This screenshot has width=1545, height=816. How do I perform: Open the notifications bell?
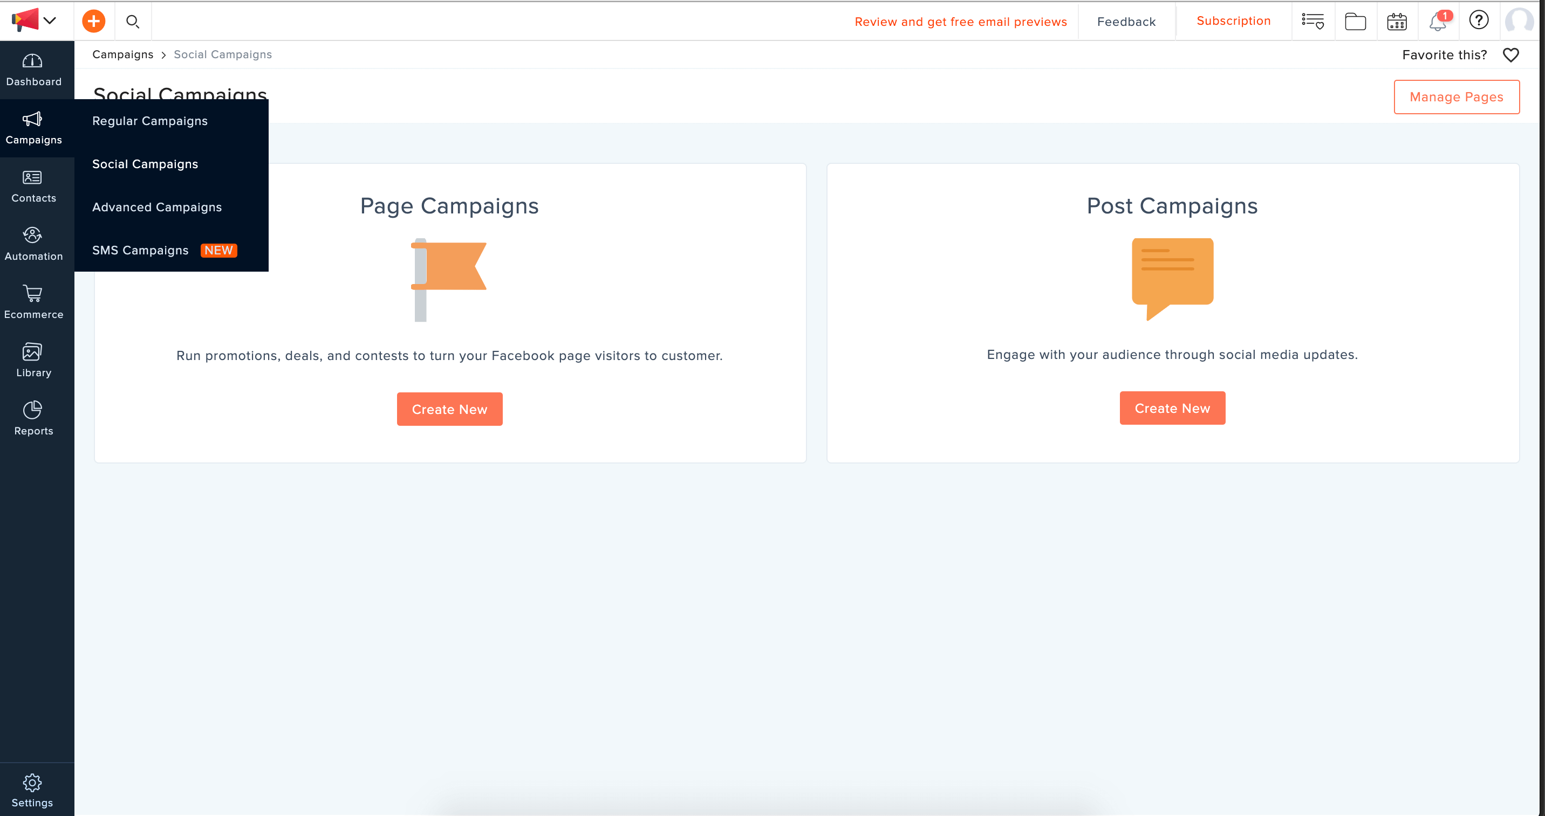click(x=1438, y=22)
